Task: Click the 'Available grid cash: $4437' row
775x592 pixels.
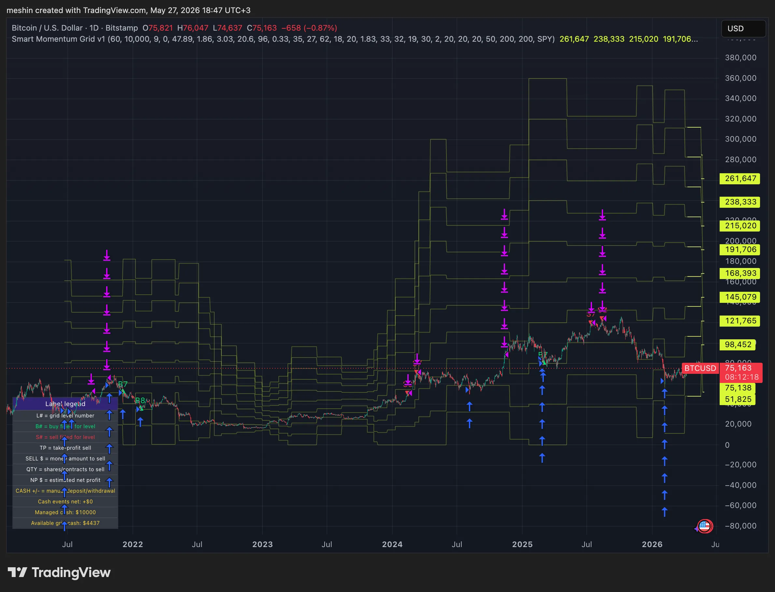Action: pyautogui.click(x=65, y=523)
